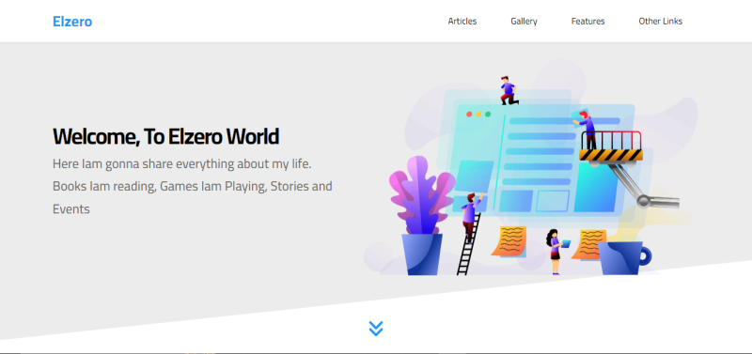Click the man climbing the ladder
The image size is (752, 354).
(x=471, y=213)
